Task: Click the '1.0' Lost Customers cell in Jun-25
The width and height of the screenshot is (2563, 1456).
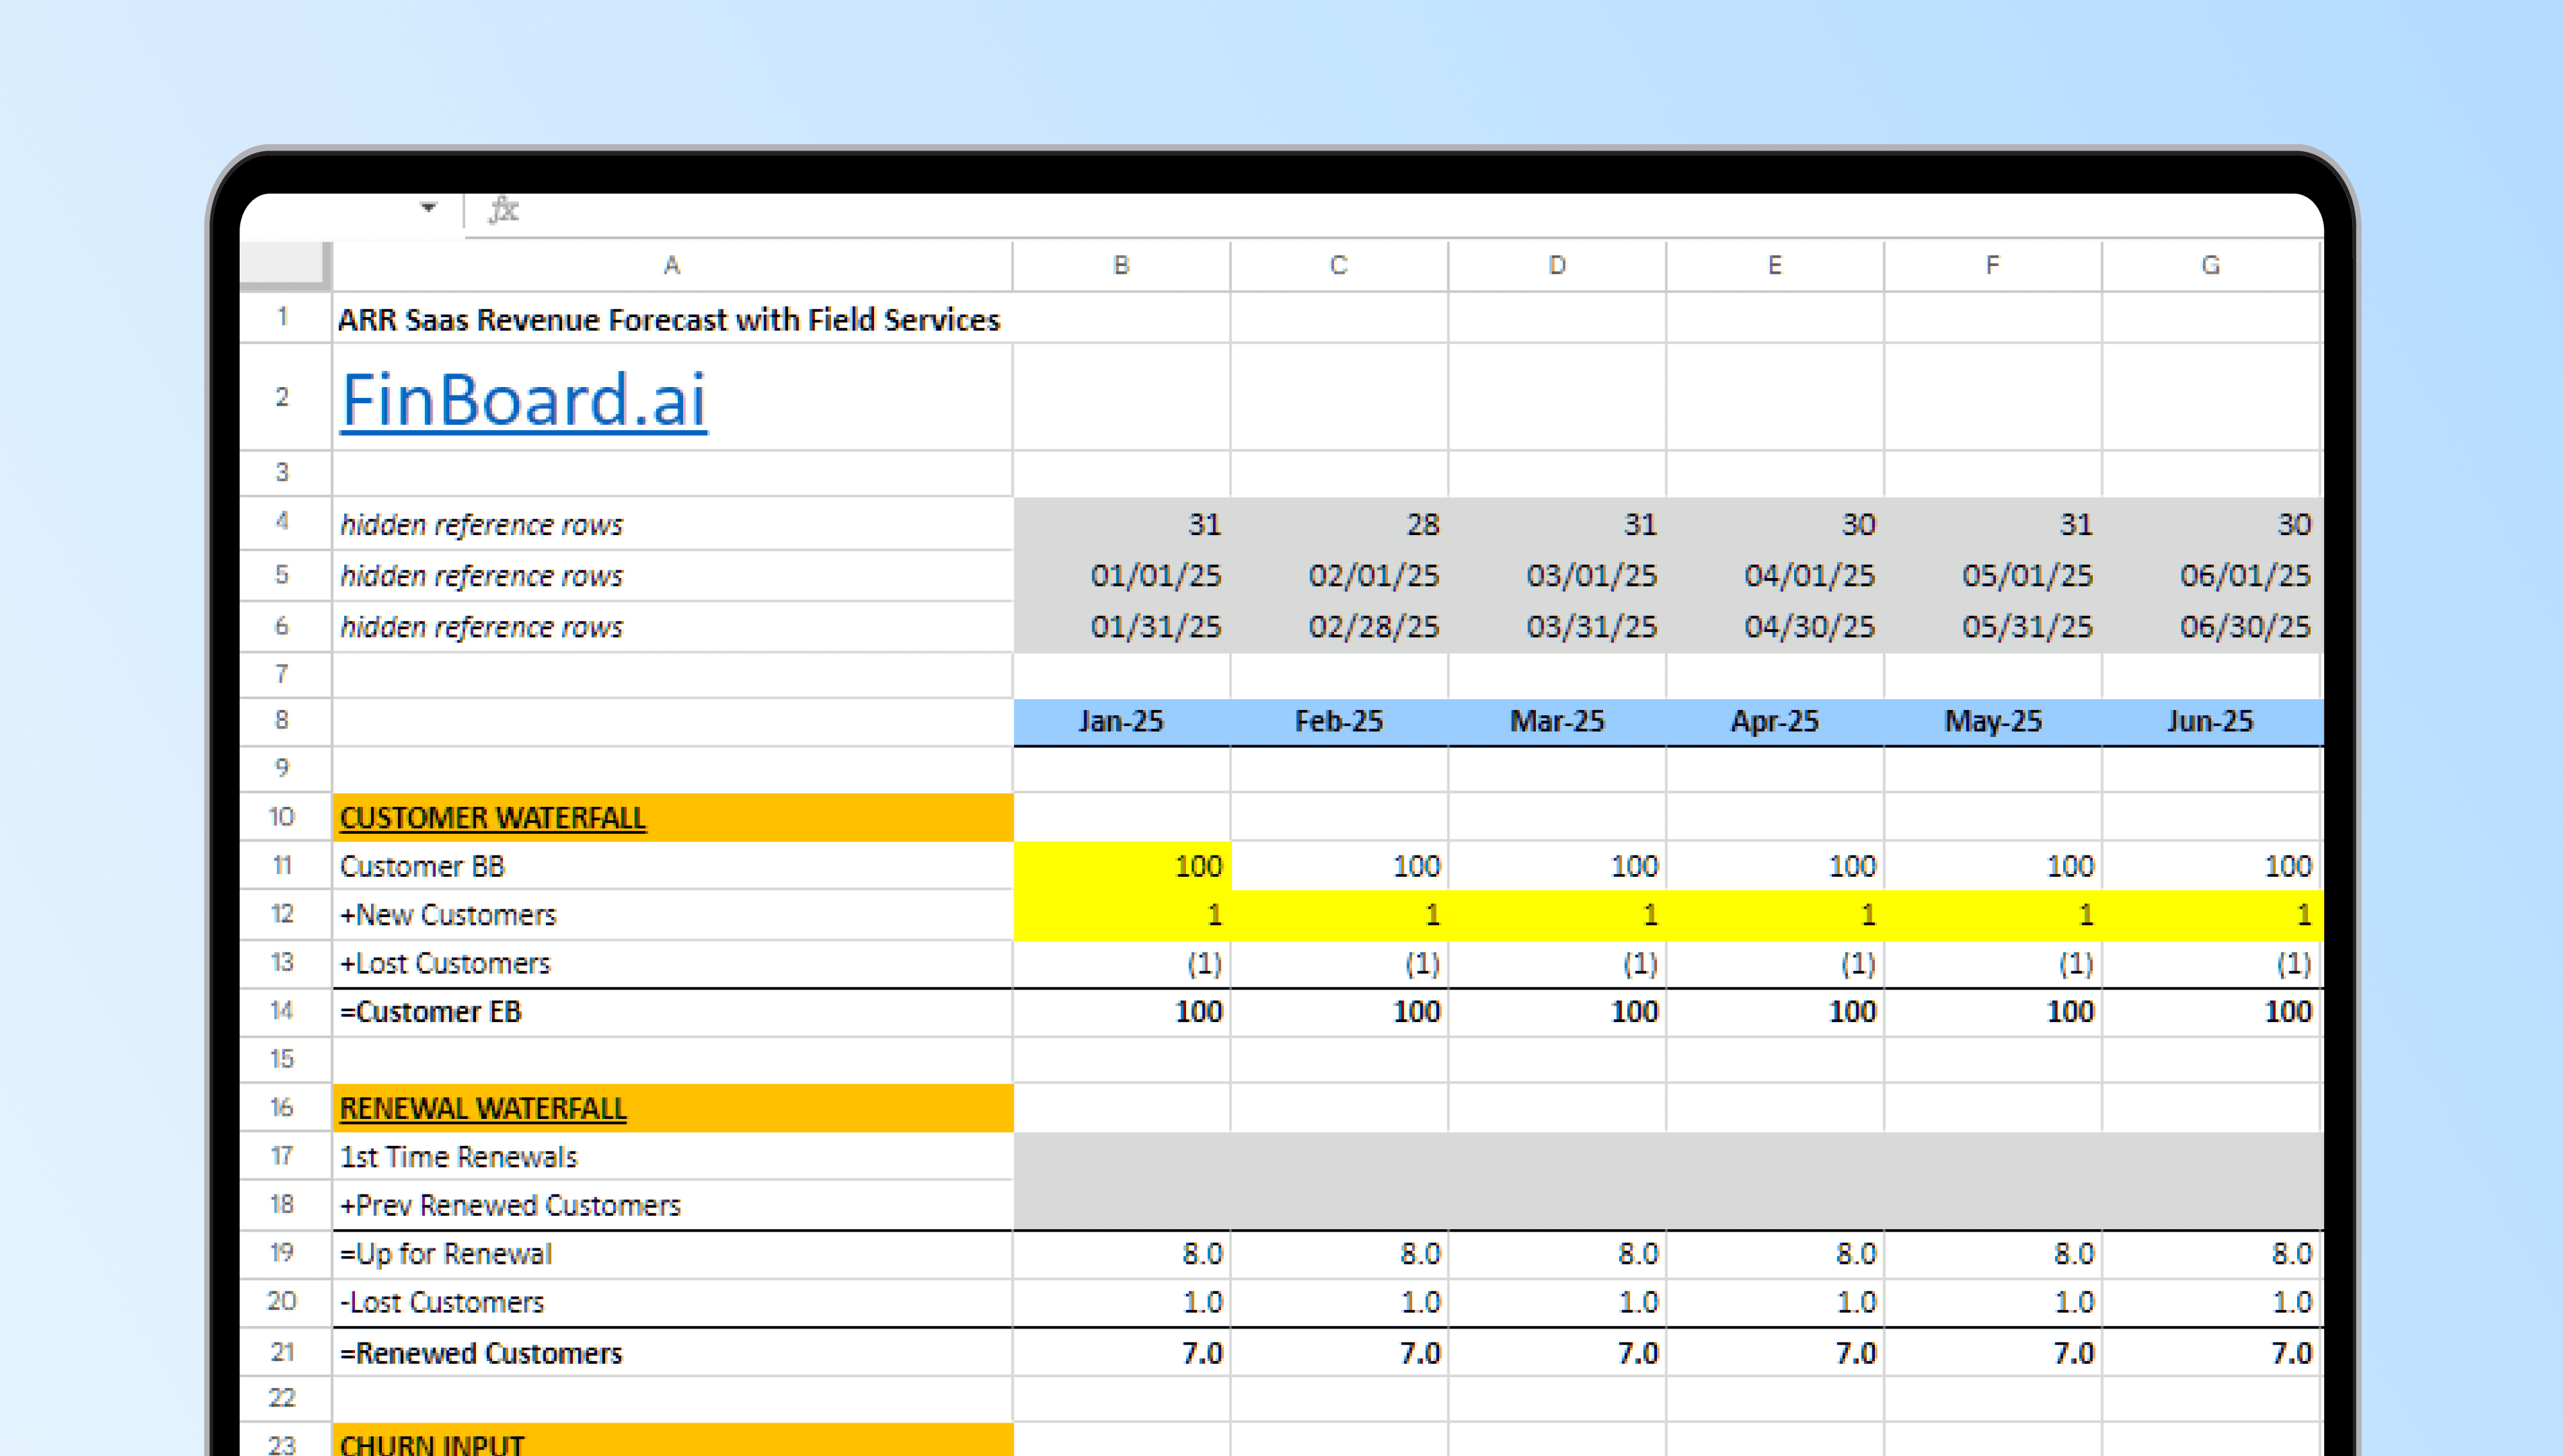Action: (x=2211, y=1302)
